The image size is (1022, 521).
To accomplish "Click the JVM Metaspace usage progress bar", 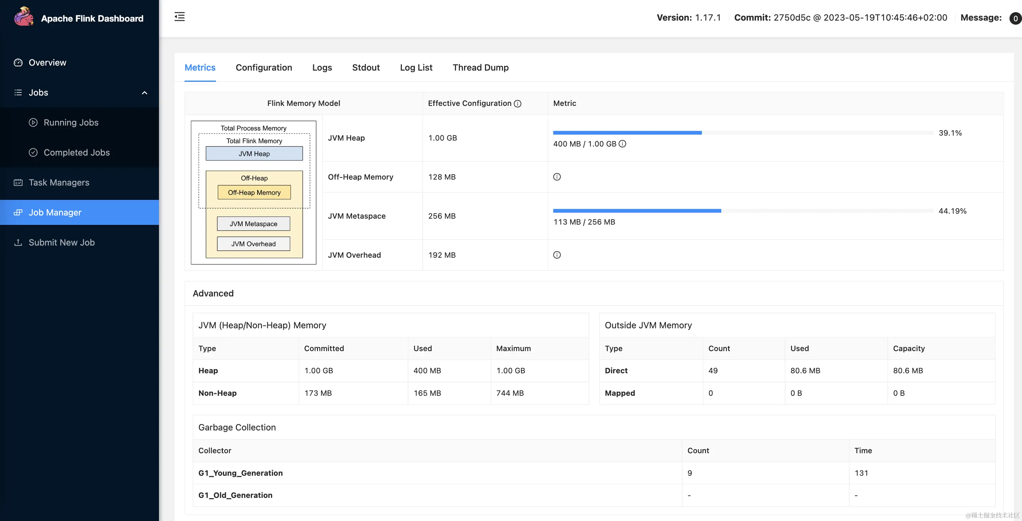I will (x=743, y=211).
